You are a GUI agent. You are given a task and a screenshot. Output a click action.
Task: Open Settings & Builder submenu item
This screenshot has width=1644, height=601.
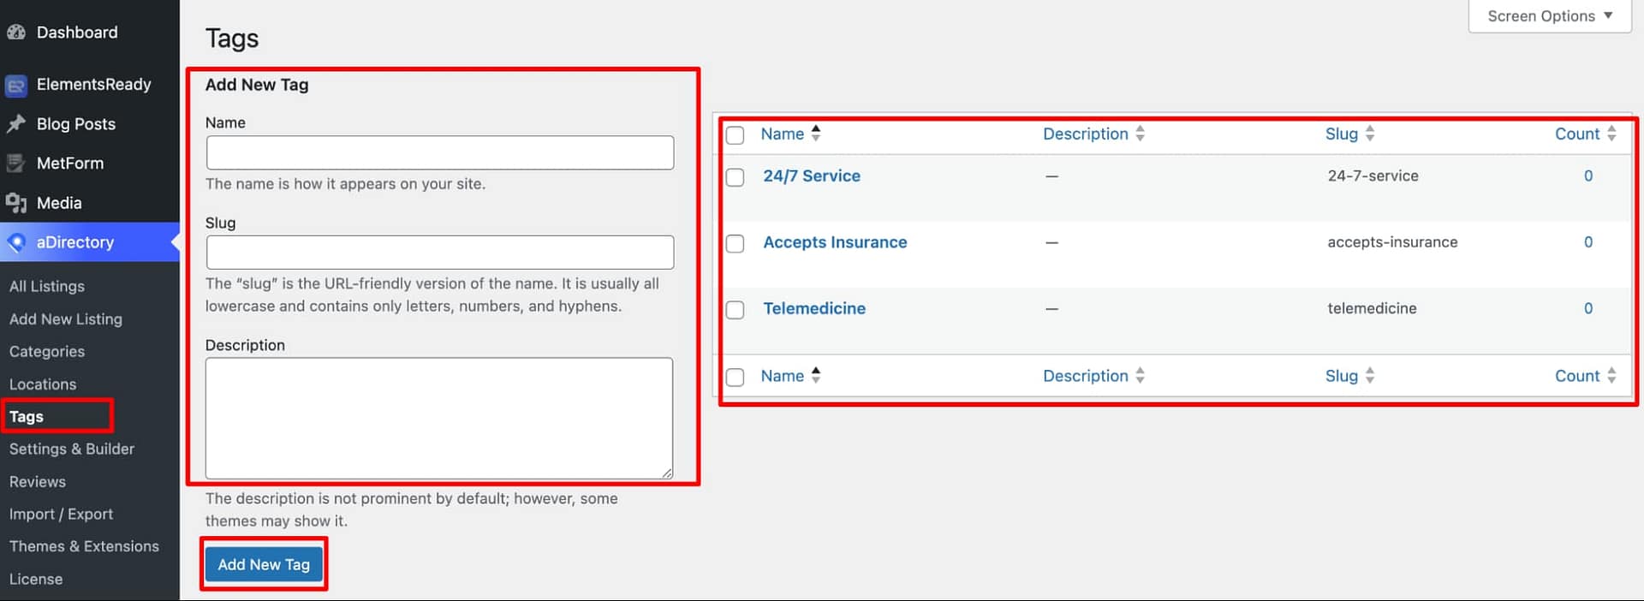point(72,449)
